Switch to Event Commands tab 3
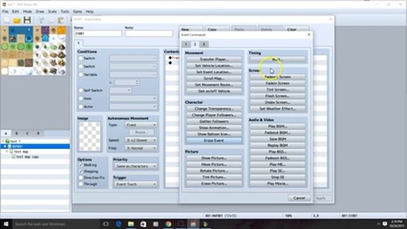The width and height of the screenshot is (407, 229). 203,44
